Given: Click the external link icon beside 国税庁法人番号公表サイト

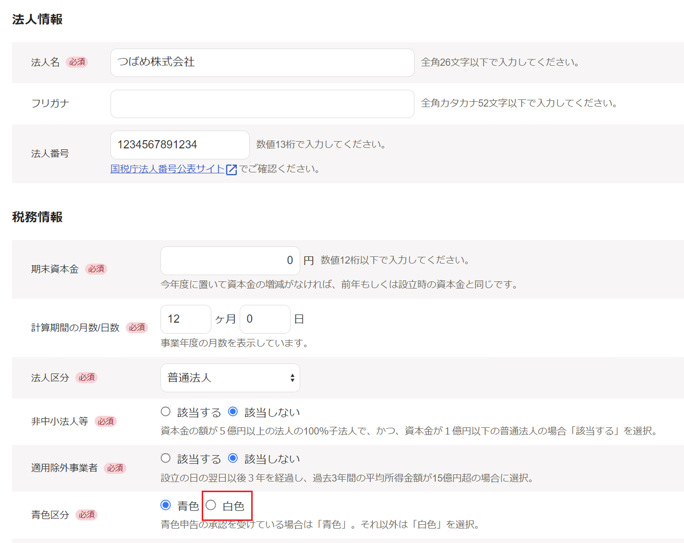Looking at the screenshot, I should pos(232,169).
